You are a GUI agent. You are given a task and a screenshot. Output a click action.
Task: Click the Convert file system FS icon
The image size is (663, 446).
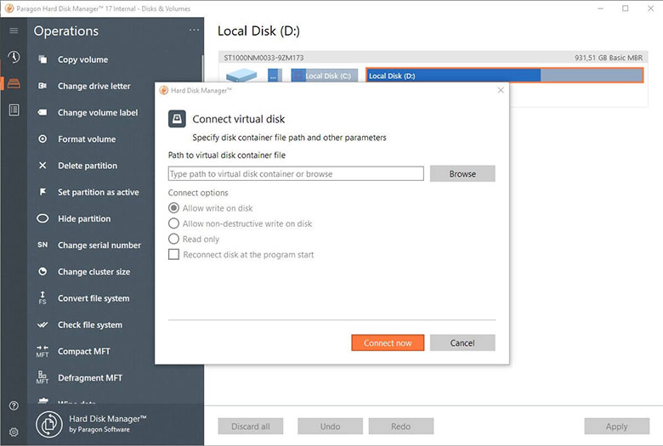(x=42, y=297)
